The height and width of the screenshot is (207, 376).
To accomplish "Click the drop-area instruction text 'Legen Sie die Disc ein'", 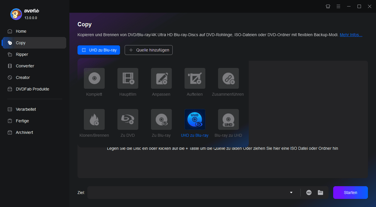I will click(x=222, y=148).
